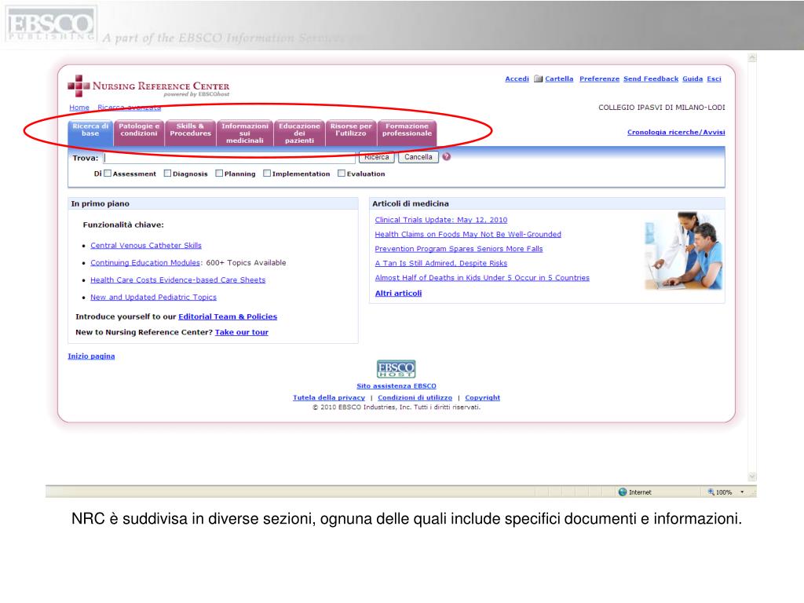This screenshot has width=804, height=603.
Task: Click the scrollbar down arrow
Action: 752,477
